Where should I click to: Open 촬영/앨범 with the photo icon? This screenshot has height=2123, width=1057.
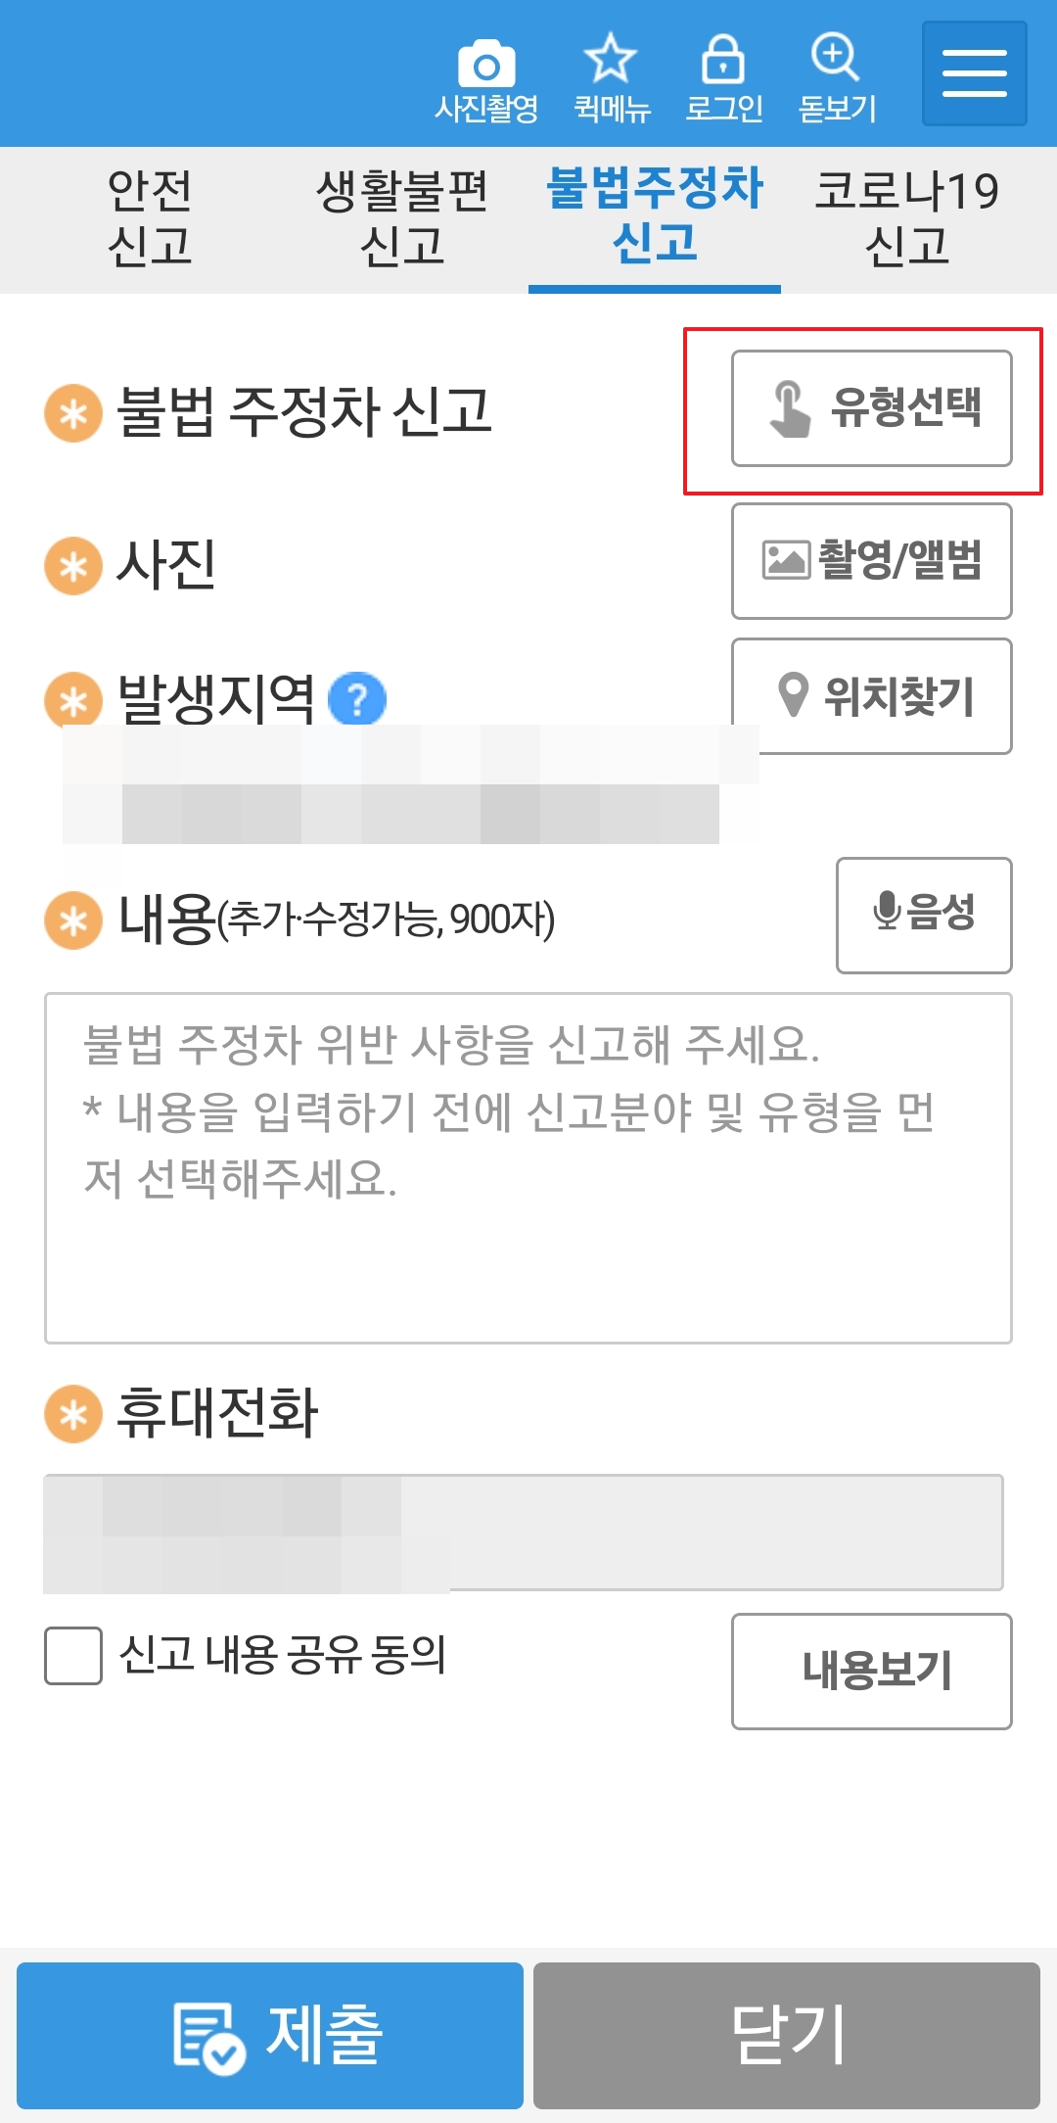click(870, 560)
